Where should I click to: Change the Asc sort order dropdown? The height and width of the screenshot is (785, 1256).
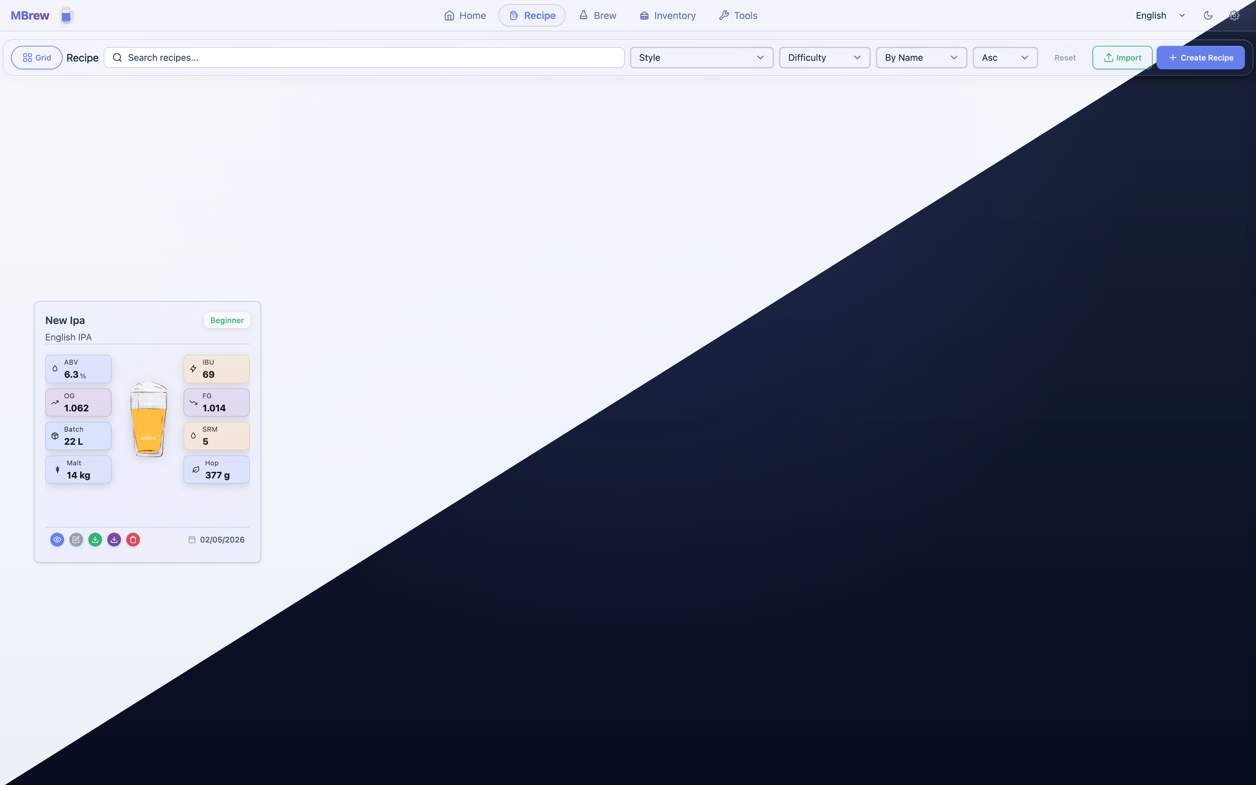pos(1005,58)
